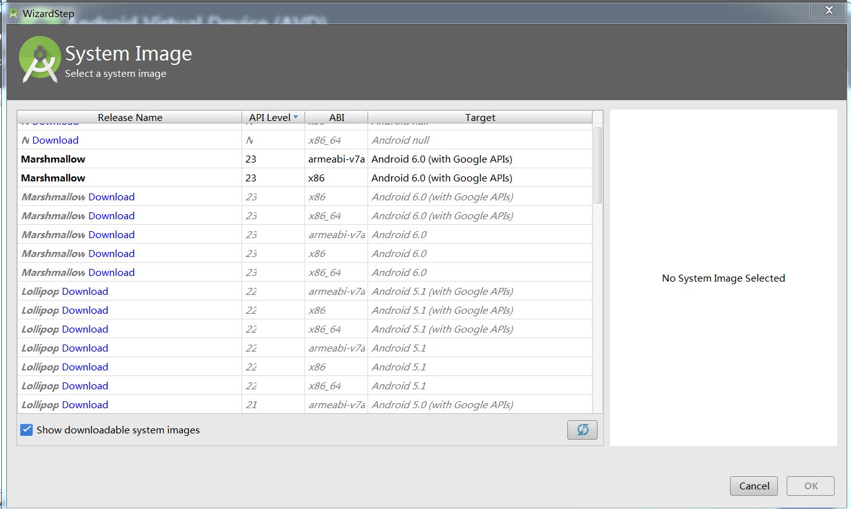Download Lollipop x86 plain Android 5.1 image
The image size is (851, 509).
(85, 367)
